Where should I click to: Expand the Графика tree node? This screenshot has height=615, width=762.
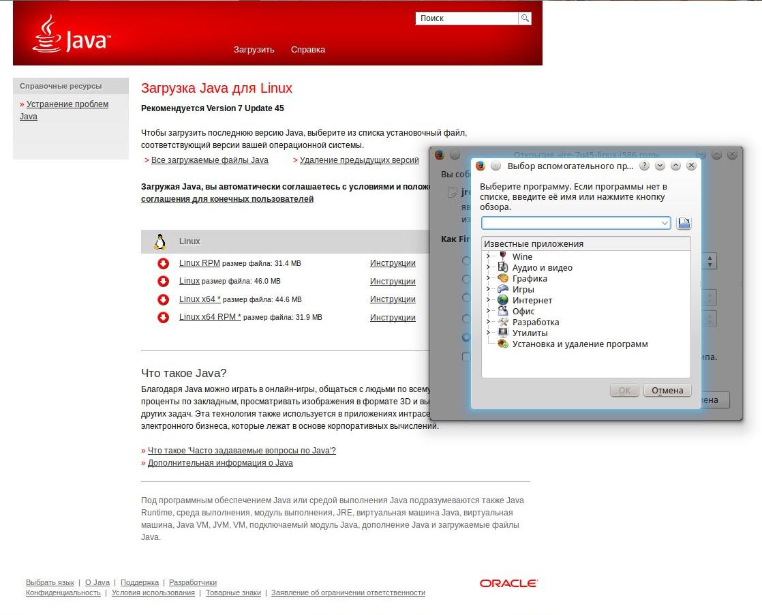[489, 278]
